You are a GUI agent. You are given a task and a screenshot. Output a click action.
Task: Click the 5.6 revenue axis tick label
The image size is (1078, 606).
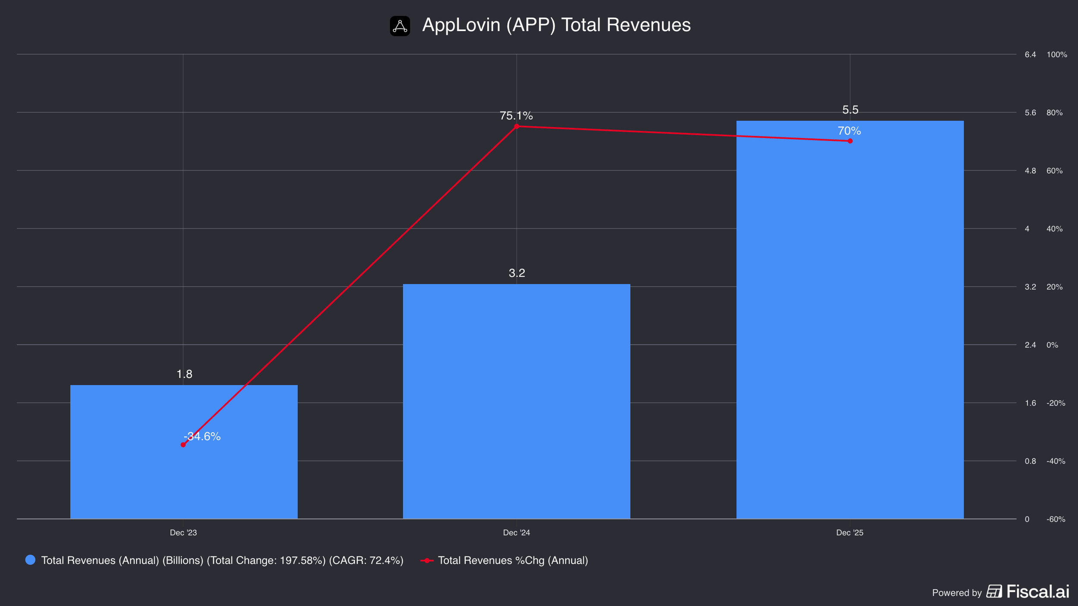tap(1031, 113)
